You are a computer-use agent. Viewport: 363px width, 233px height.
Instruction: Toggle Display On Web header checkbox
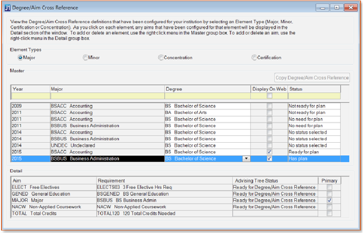pos(269,95)
